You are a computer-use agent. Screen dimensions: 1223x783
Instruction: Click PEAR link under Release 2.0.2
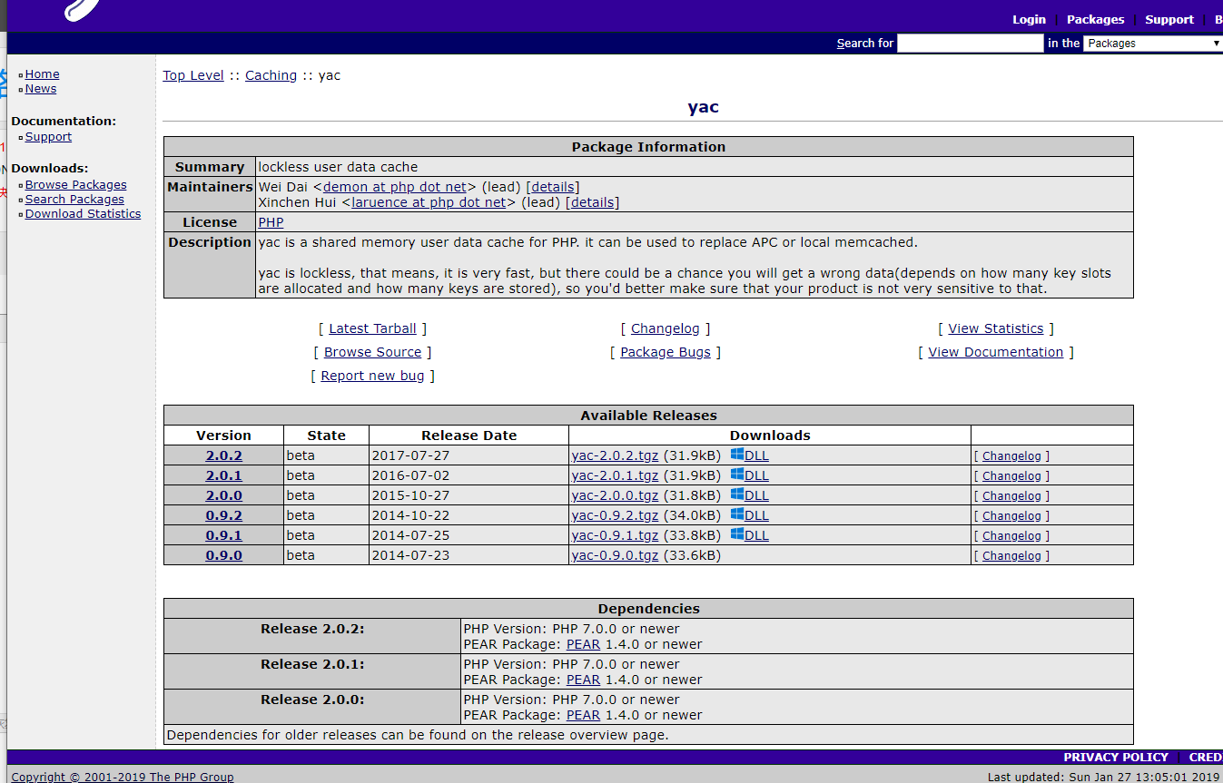click(x=583, y=644)
